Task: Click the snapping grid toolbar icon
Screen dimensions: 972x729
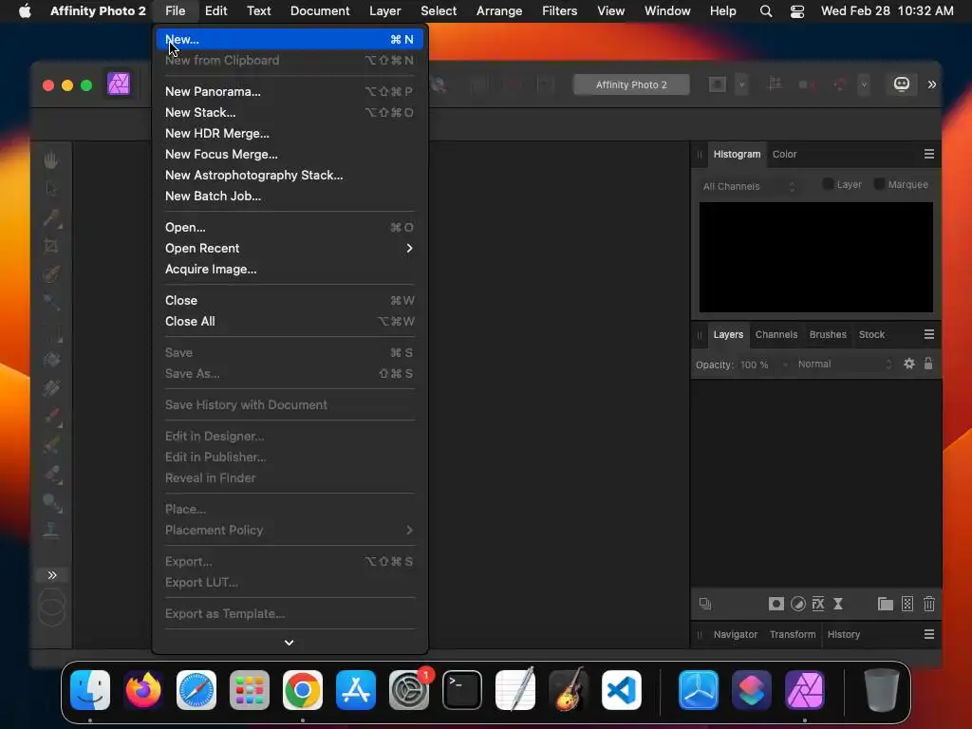Action: pyautogui.click(x=775, y=84)
